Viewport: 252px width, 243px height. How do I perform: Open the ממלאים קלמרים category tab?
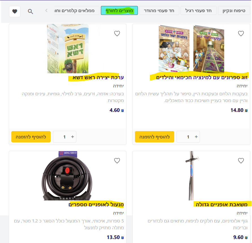[76, 11]
